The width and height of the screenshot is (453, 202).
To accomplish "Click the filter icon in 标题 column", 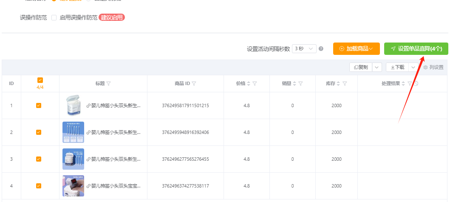I will 108,84.
